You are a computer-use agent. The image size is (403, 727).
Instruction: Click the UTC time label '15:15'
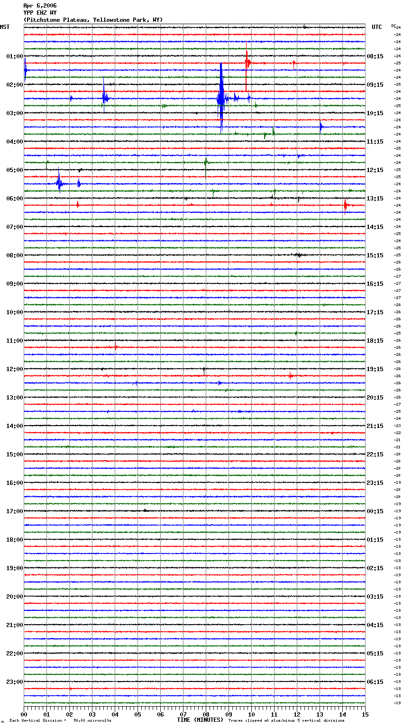(375, 255)
